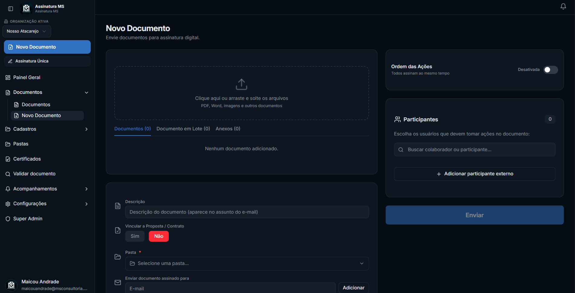Click the blue Novo Documento button
The image size is (575, 293).
[x=47, y=47]
